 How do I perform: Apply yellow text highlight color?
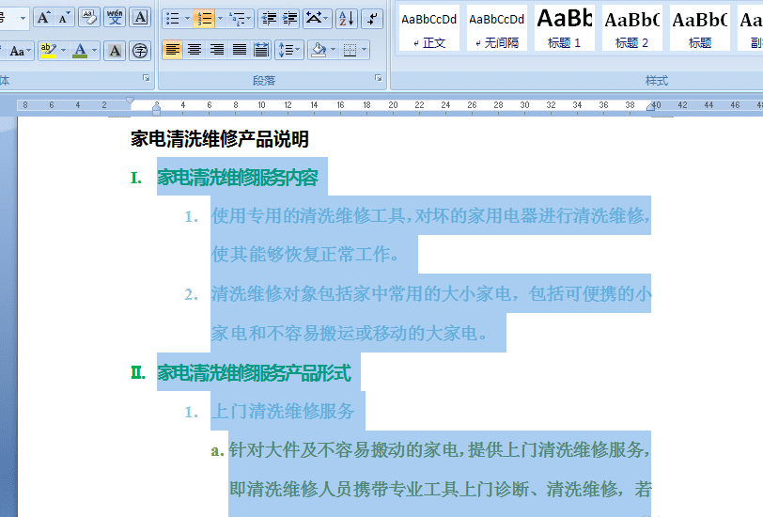click(48, 51)
